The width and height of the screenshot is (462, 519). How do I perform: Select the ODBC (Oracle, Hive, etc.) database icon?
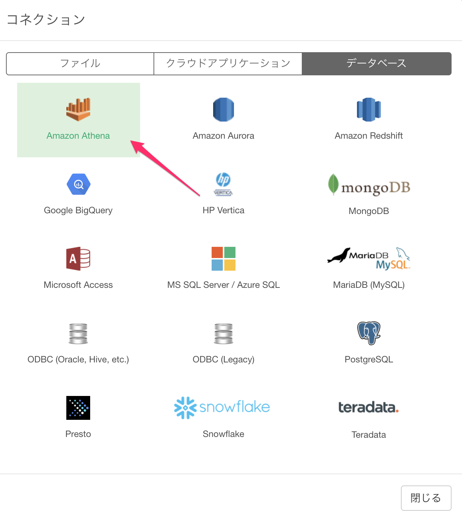[78, 333]
